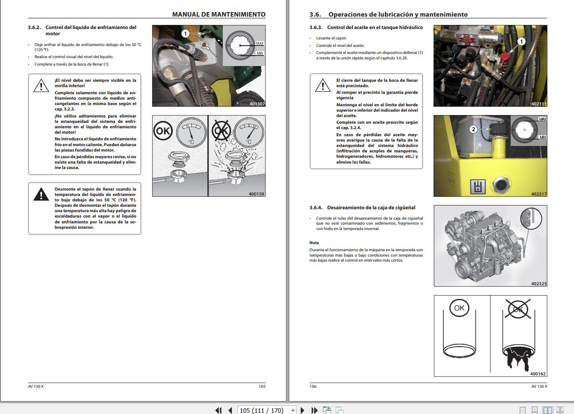
Task: Click the engine illustration labeled 402325
Action: pos(490,245)
